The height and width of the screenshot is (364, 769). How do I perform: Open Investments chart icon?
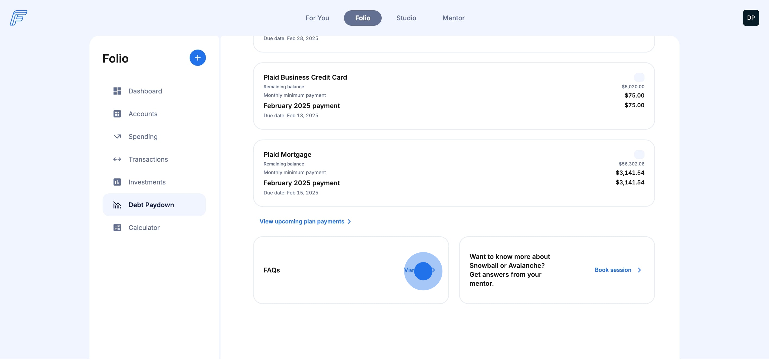pos(117,182)
